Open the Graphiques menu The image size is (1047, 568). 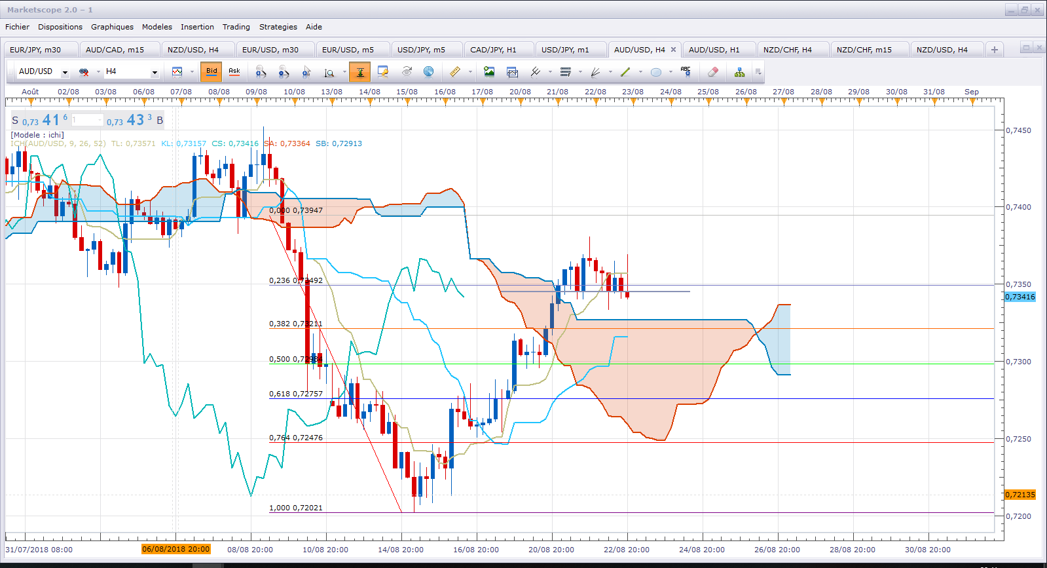point(112,27)
